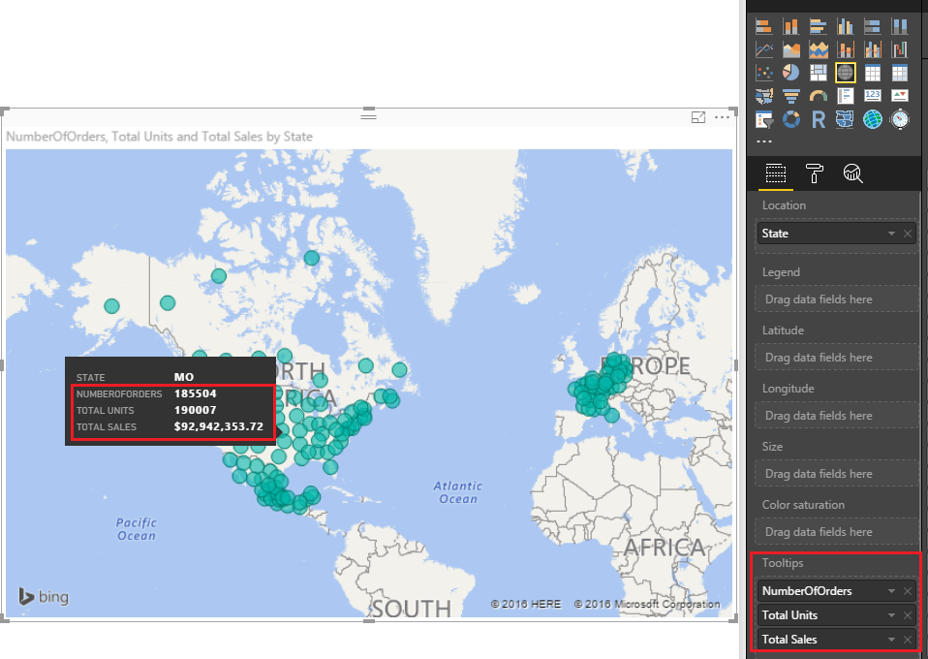Select the Donut chart visualization
Screen dimensions: 928x659
pos(790,119)
